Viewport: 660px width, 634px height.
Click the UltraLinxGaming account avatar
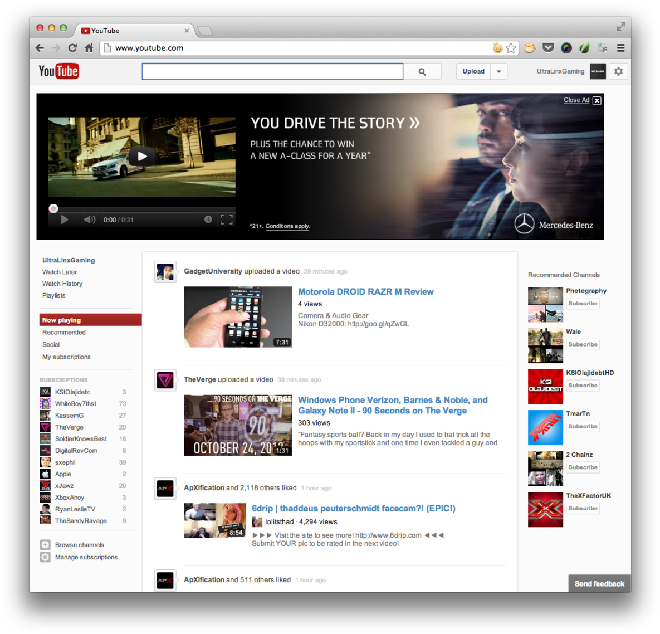[x=598, y=71]
